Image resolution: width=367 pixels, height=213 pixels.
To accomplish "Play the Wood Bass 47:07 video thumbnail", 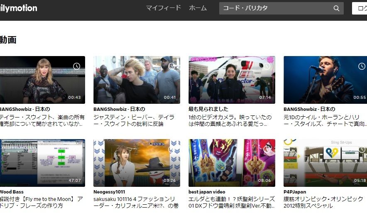I will pyautogui.click(x=42, y=163).
